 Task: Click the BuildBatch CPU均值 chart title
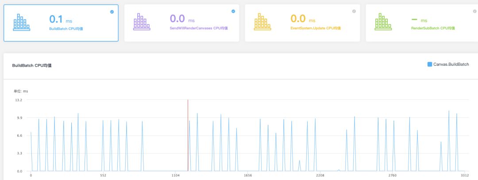(32, 65)
